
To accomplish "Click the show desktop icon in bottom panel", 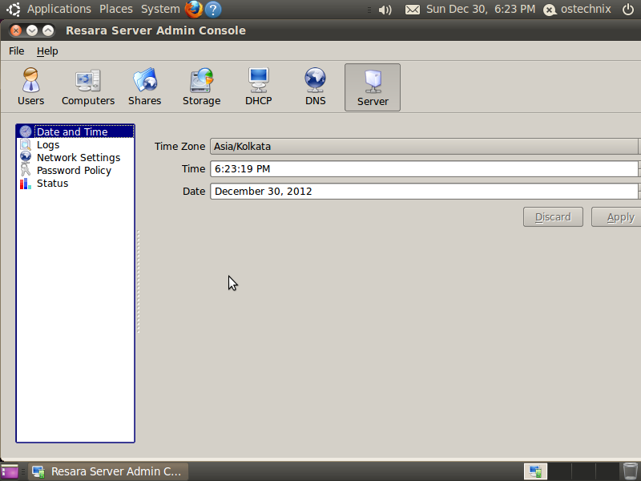I will coord(10,471).
